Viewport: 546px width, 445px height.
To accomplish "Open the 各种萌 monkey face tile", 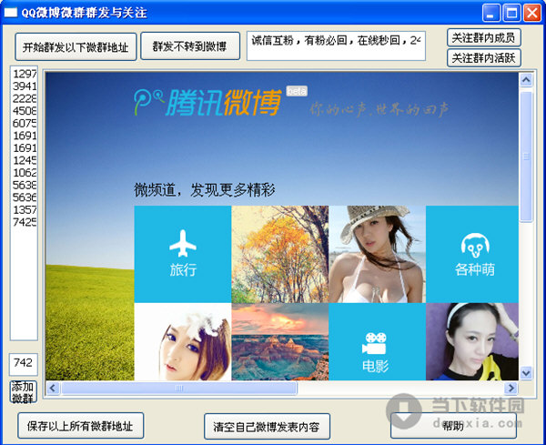I will coord(472,254).
